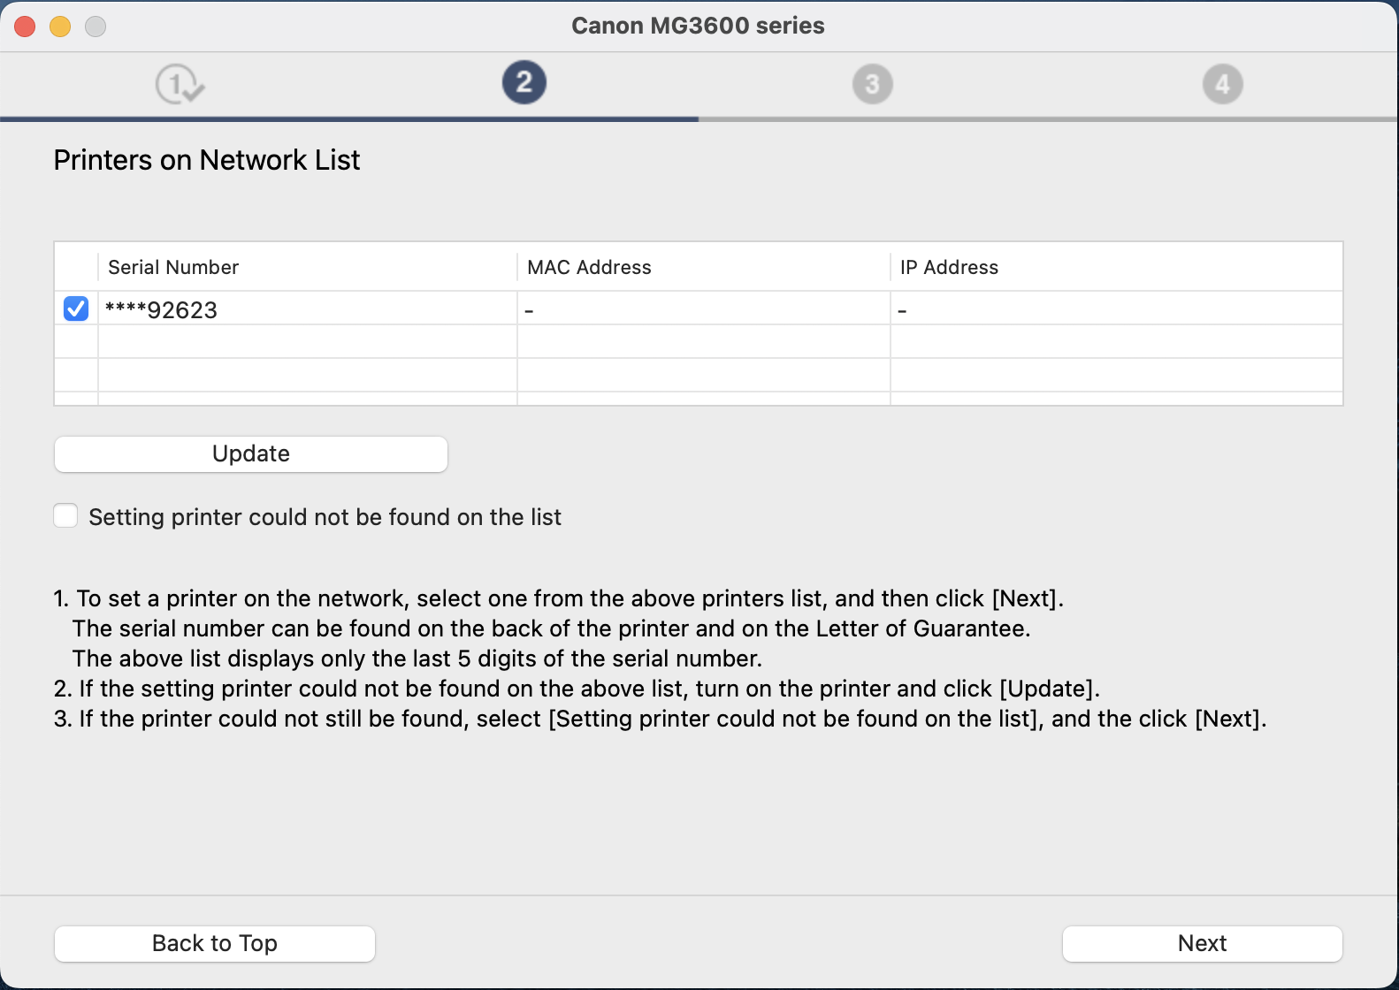Click the yellow minimize window button
Screen dimensions: 1399x990
(x=60, y=27)
